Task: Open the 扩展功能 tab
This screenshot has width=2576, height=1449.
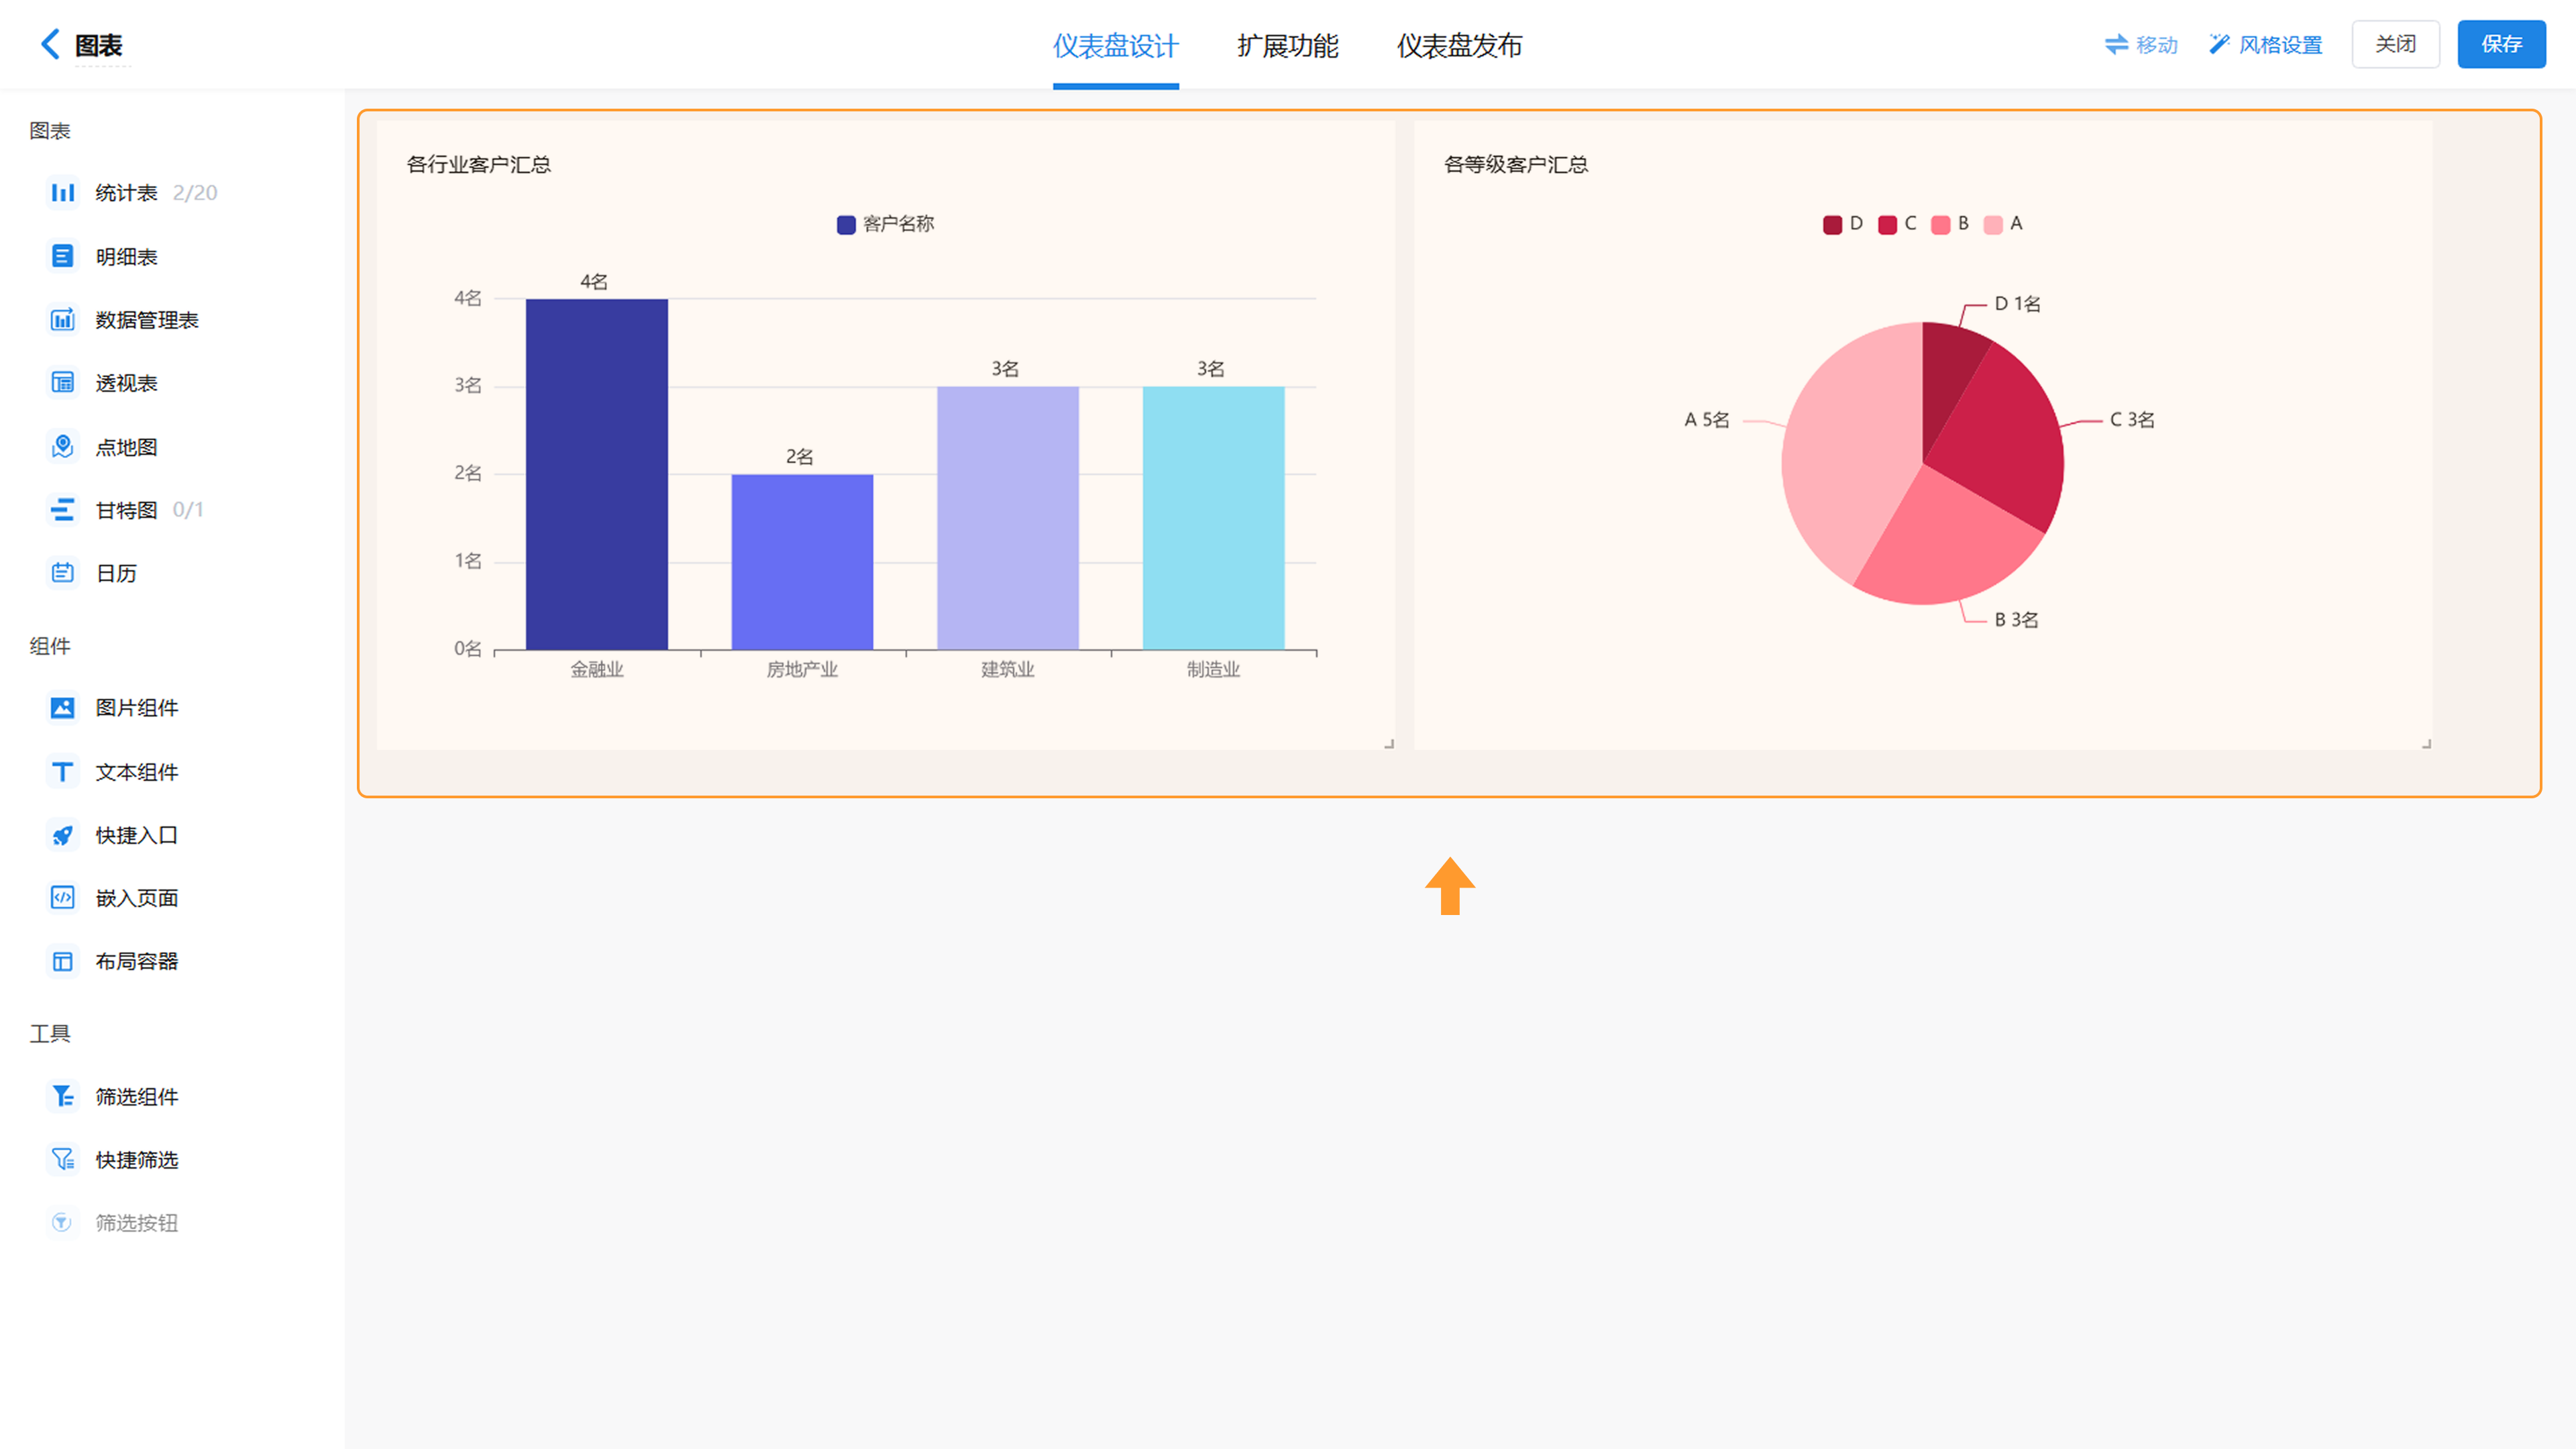Action: pos(1287,45)
